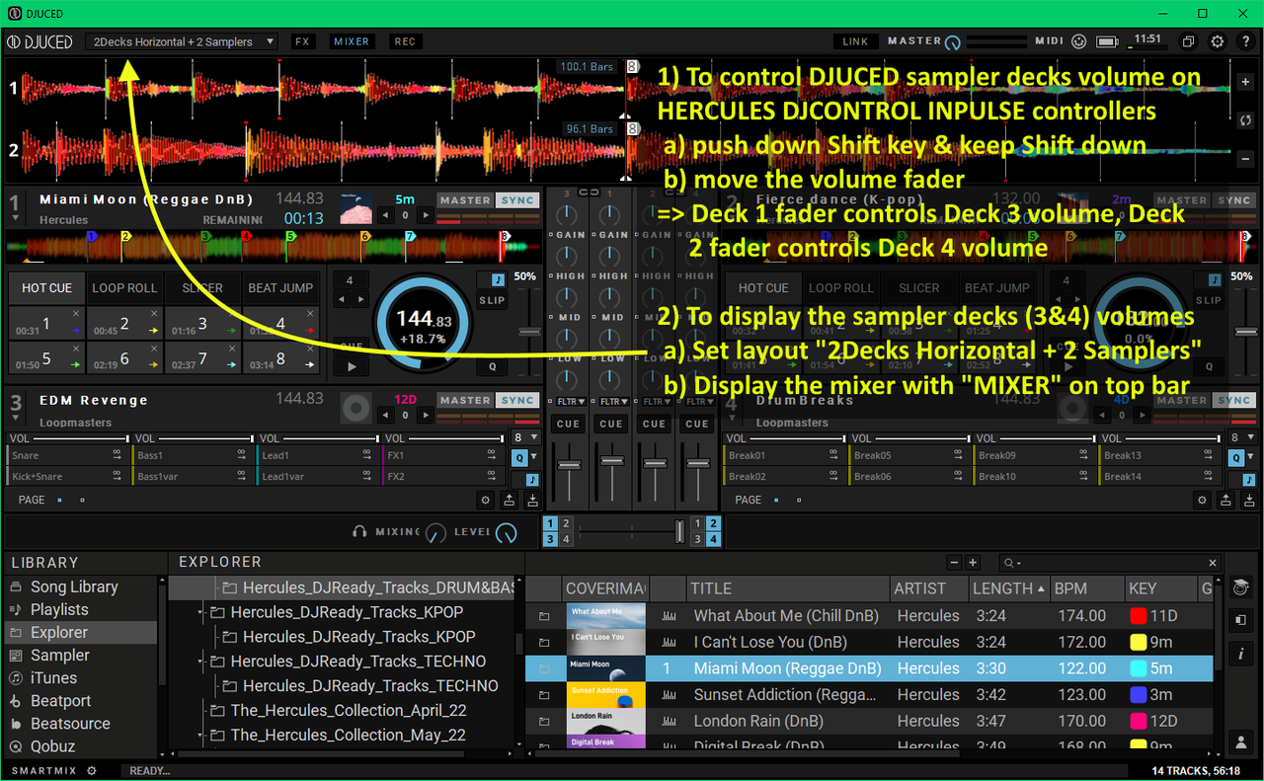
Task: Toggle MIXER panel on top bar
Action: point(351,41)
